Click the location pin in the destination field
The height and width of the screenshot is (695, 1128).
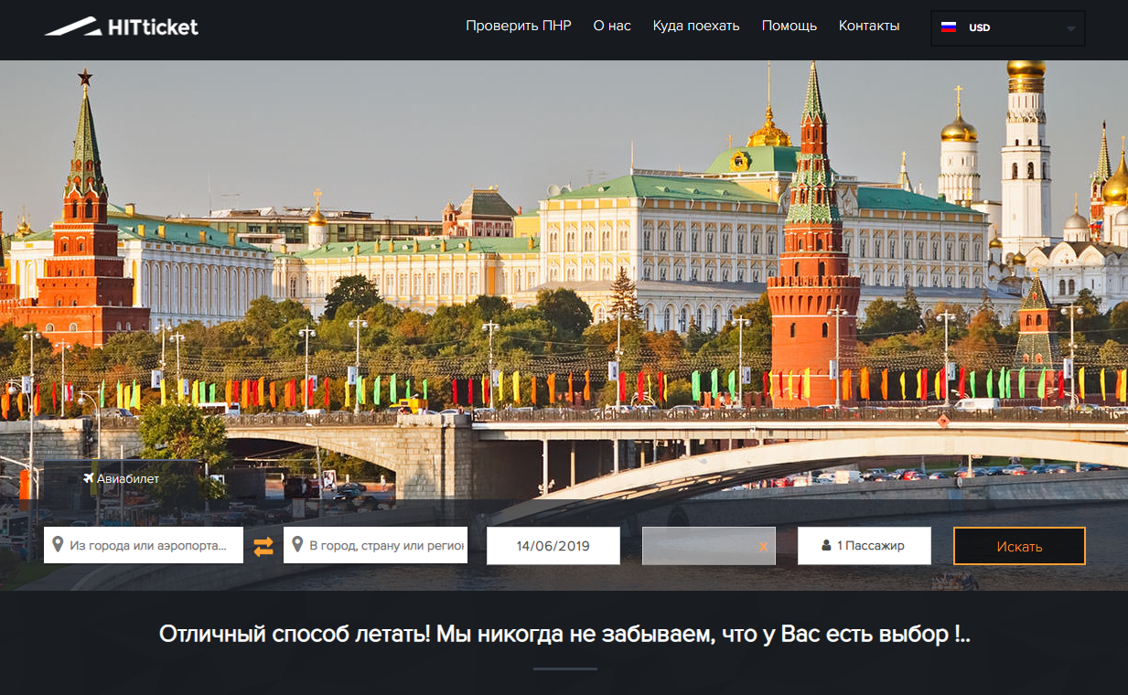tap(297, 545)
